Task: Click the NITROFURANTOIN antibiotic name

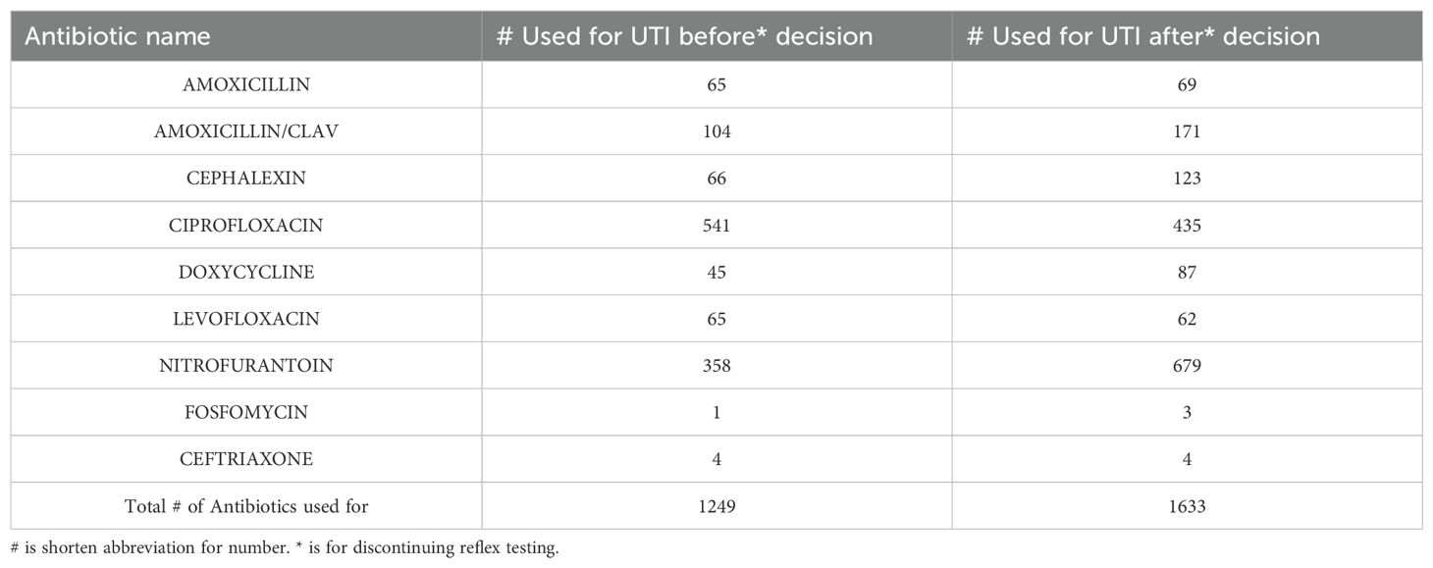Action: point(246,366)
